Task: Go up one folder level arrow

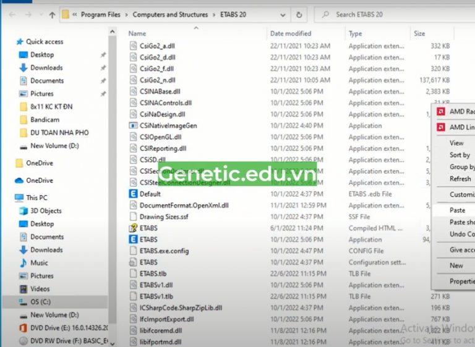Action: (52, 15)
